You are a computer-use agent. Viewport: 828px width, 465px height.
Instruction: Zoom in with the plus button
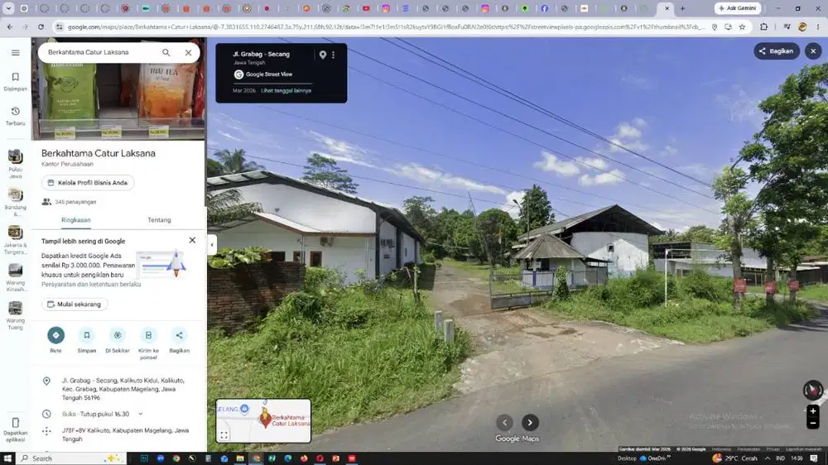pos(813,410)
